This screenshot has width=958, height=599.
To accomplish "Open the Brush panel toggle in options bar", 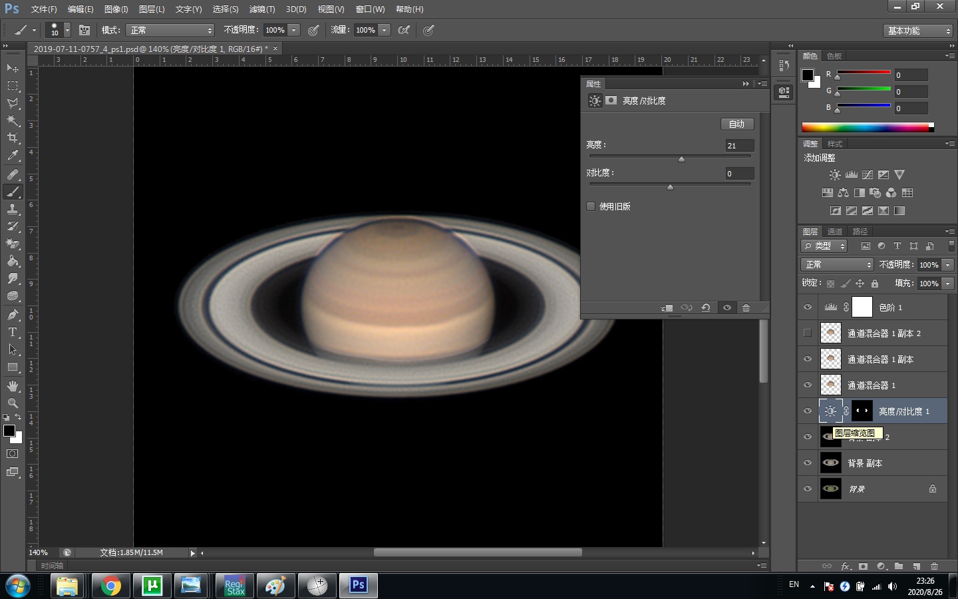I will click(x=84, y=30).
